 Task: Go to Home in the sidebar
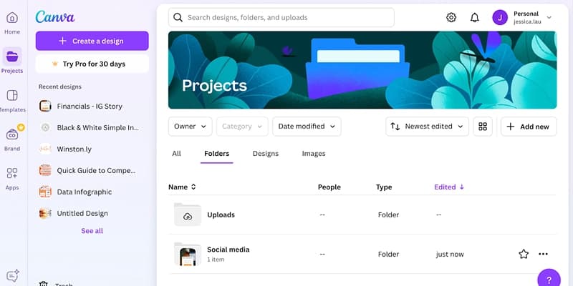[12, 23]
